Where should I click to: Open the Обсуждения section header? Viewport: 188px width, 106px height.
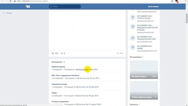[57, 62]
